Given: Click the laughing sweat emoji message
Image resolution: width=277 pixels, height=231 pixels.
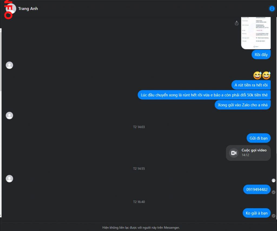Looking at the screenshot, I should point(262,75).
